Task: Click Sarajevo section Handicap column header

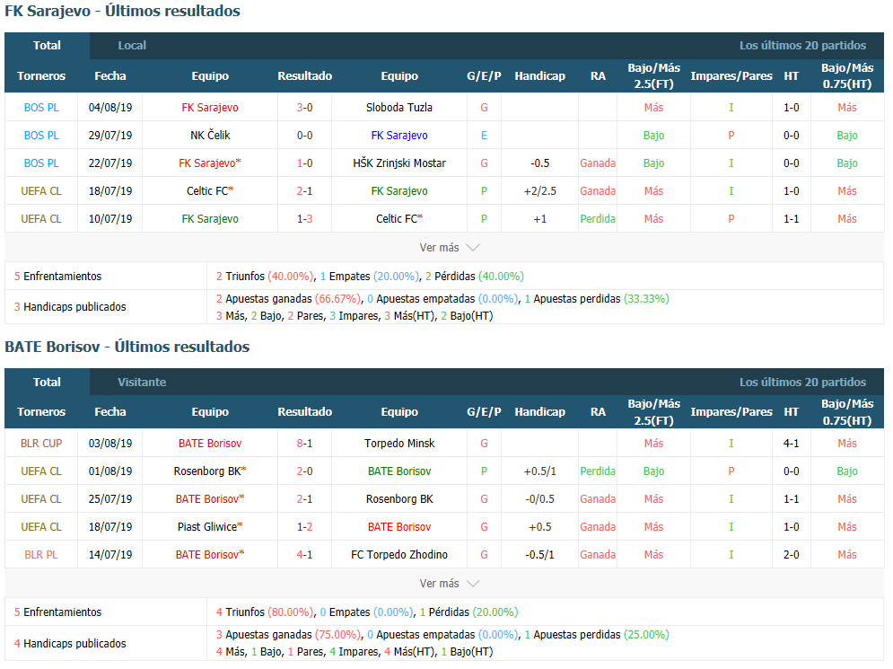Action: (540, 75)
